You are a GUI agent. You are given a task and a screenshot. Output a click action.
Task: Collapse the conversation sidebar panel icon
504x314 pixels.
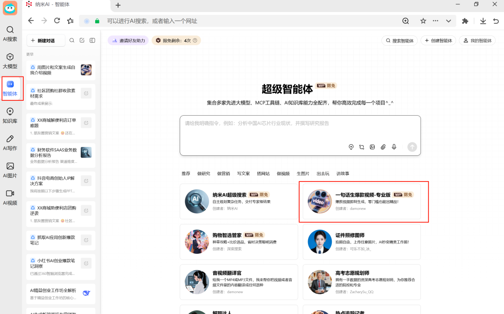coord(92,41)
